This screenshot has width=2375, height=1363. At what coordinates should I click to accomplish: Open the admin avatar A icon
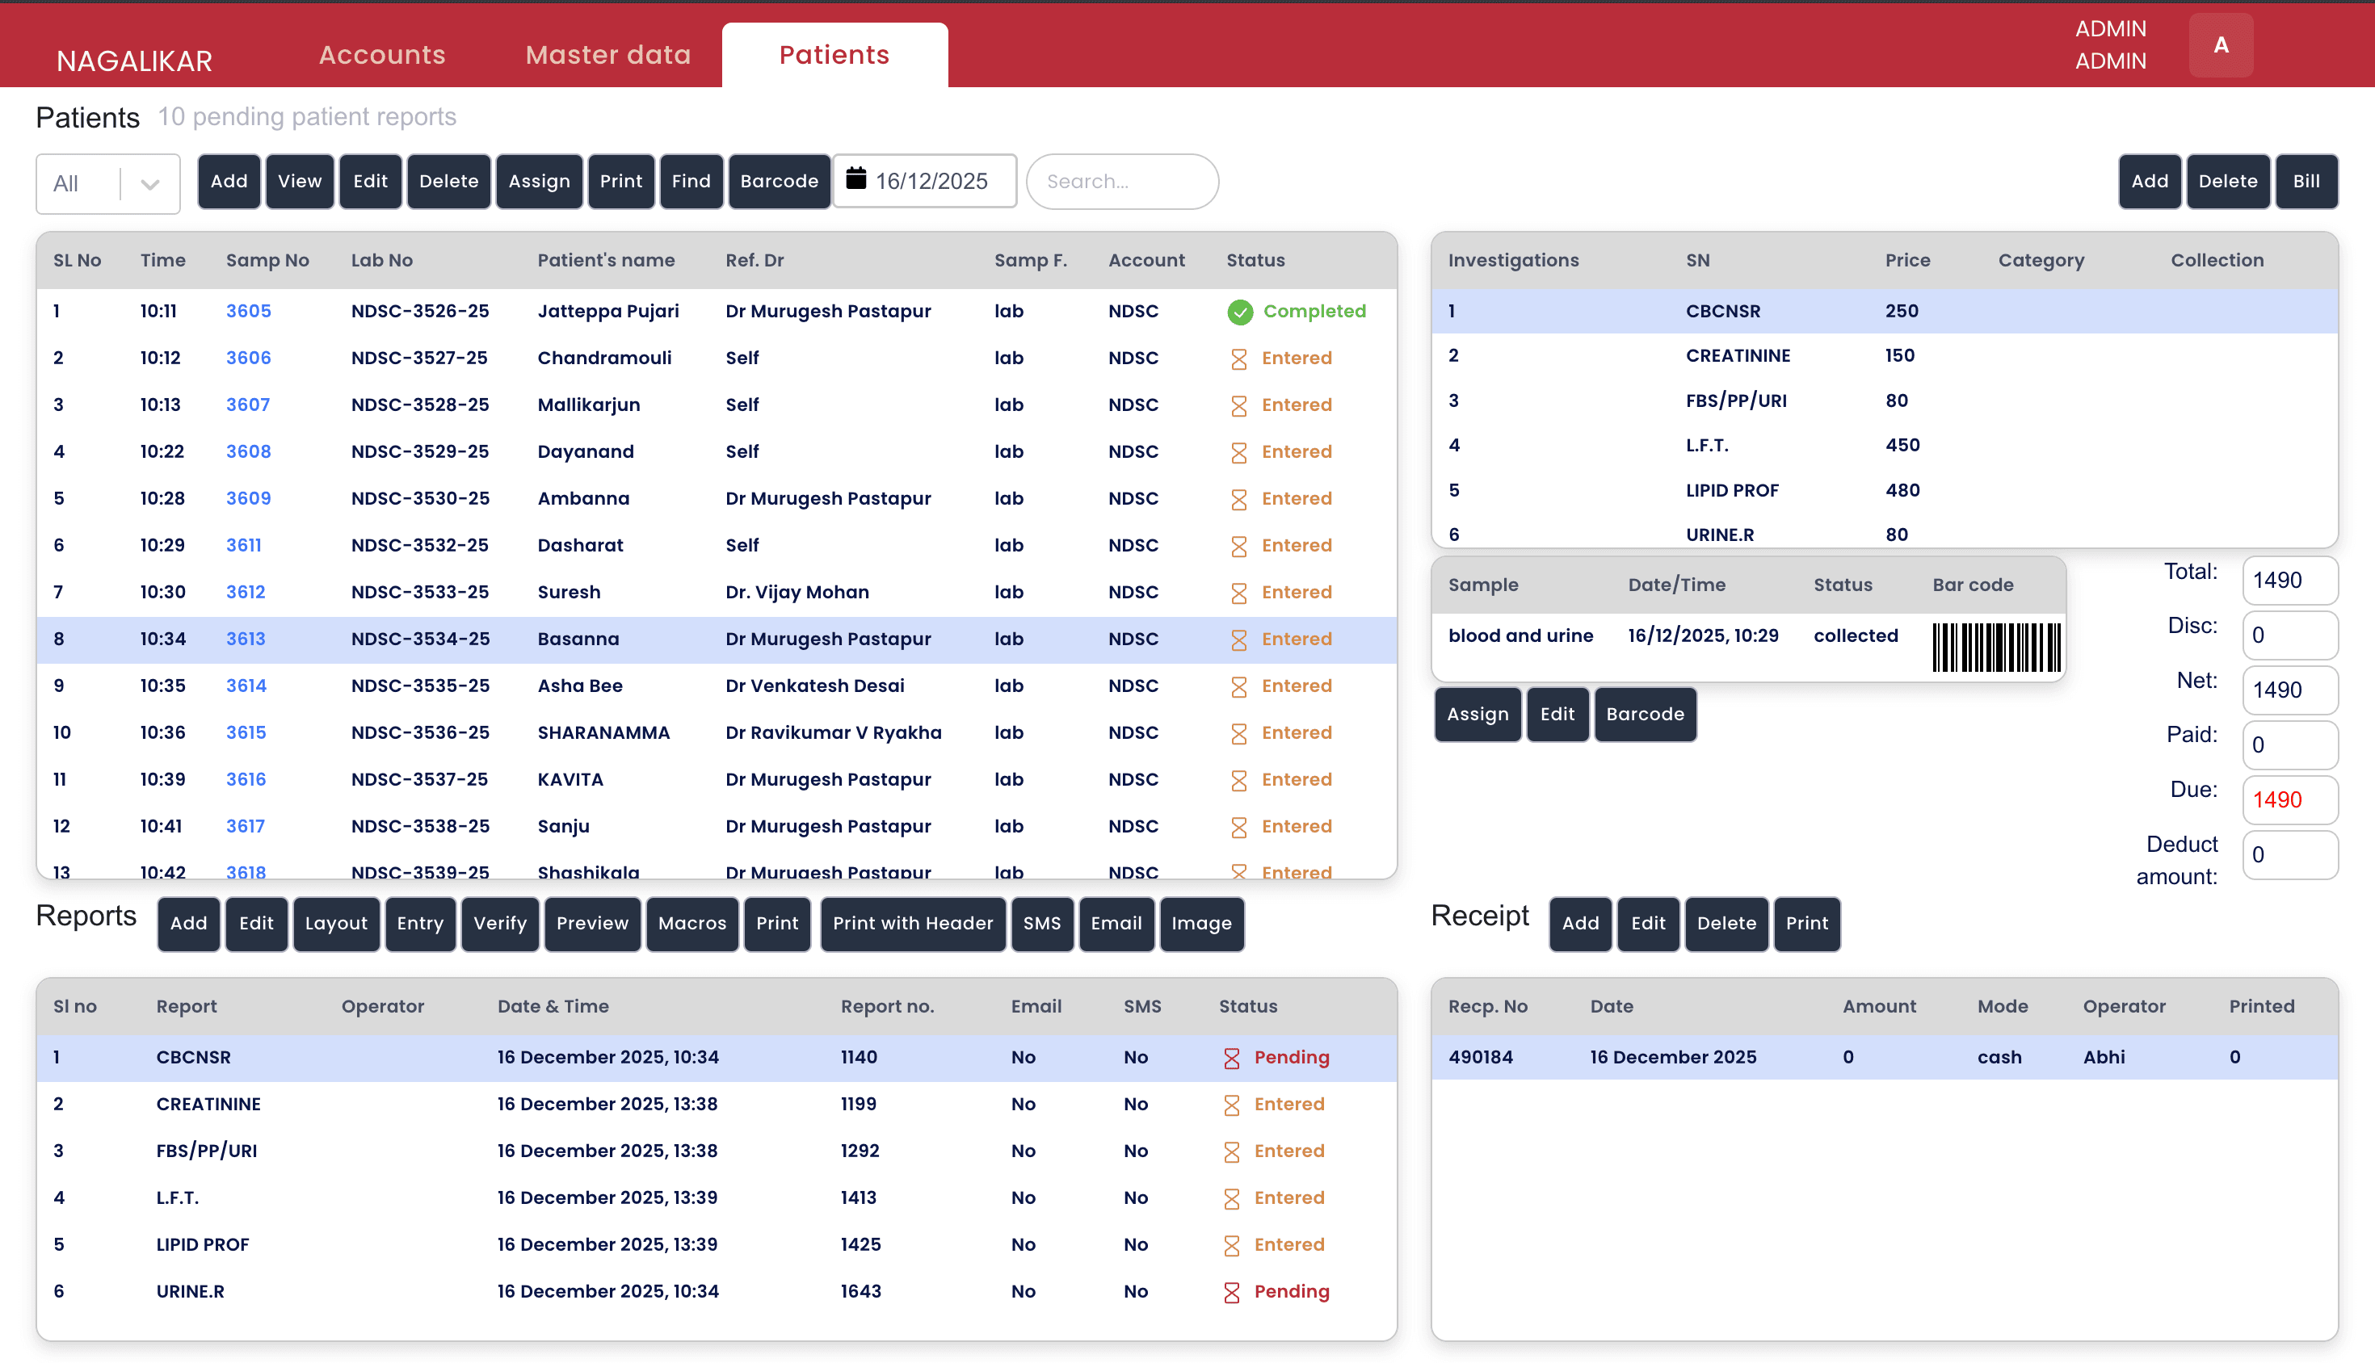pyautogui.click(x=2221, y=44)
